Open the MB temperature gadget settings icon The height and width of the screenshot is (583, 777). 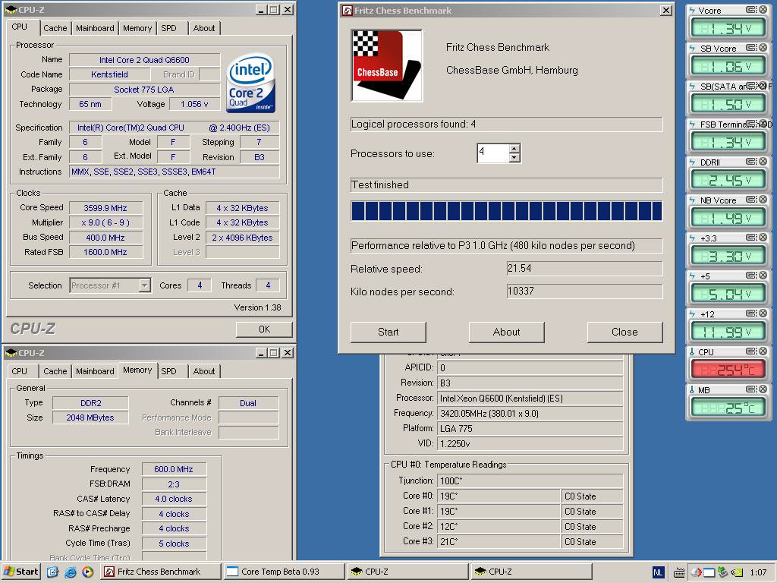pyautogui.click(x=751, y=389)
